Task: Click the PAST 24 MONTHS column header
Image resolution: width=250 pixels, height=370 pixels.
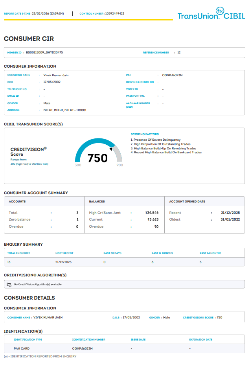Action: click(210, 253)
